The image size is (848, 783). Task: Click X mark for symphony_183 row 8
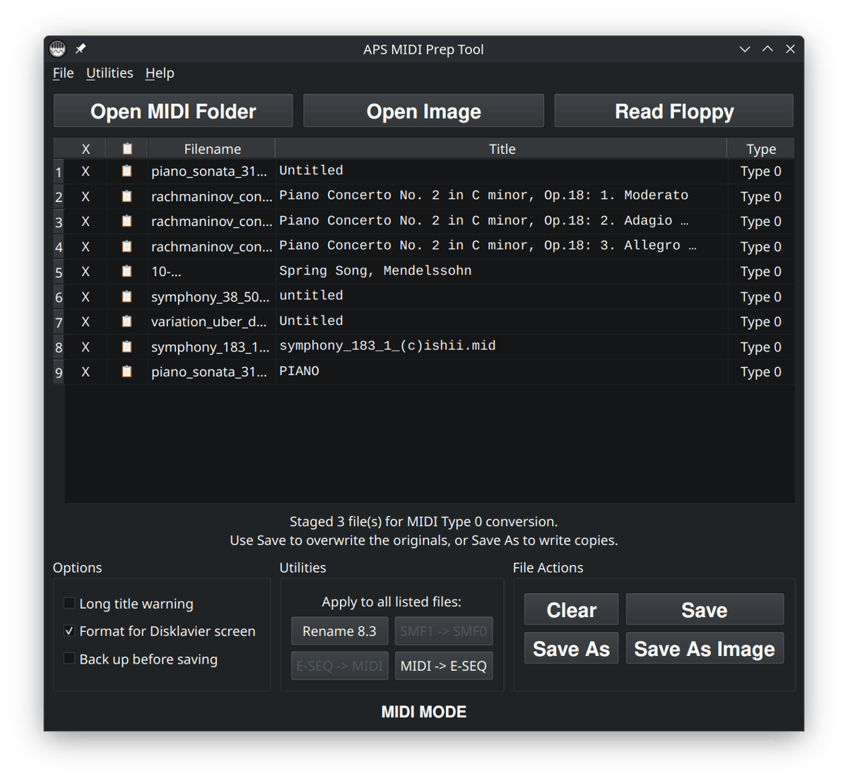click(x=86, y=347)
